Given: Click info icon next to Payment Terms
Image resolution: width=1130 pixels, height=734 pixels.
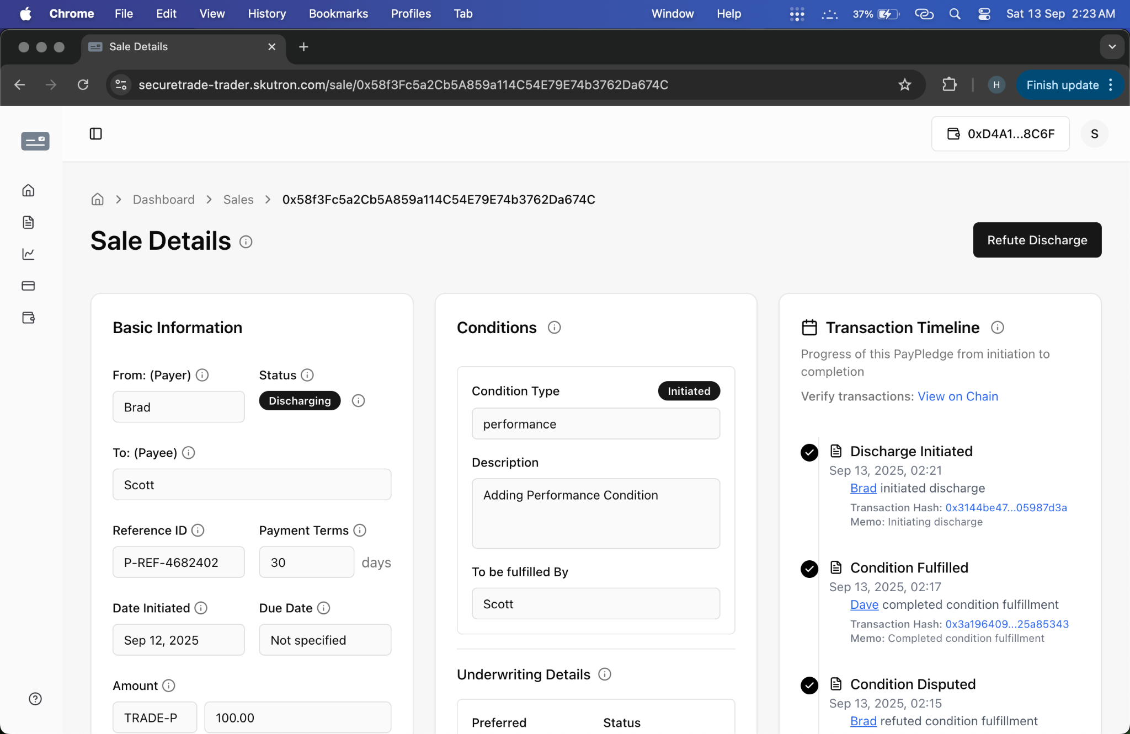Looking at the screenshot, I should [x=360, y=530].
